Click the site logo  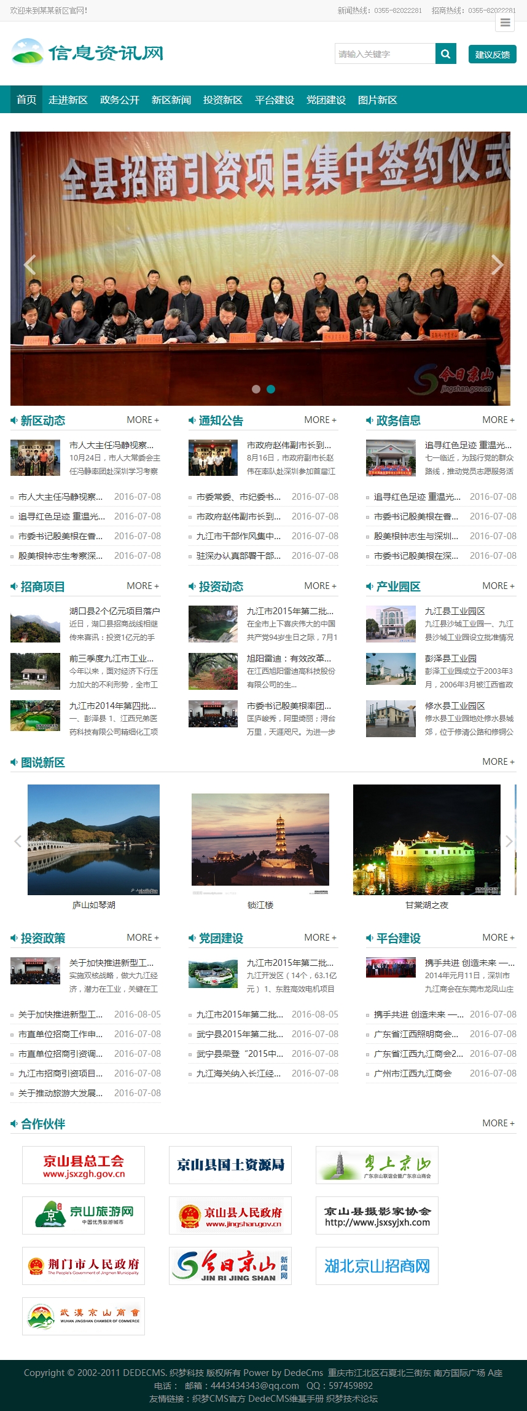pos(88,53)
